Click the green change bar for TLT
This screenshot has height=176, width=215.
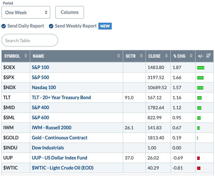coord(199,98)
